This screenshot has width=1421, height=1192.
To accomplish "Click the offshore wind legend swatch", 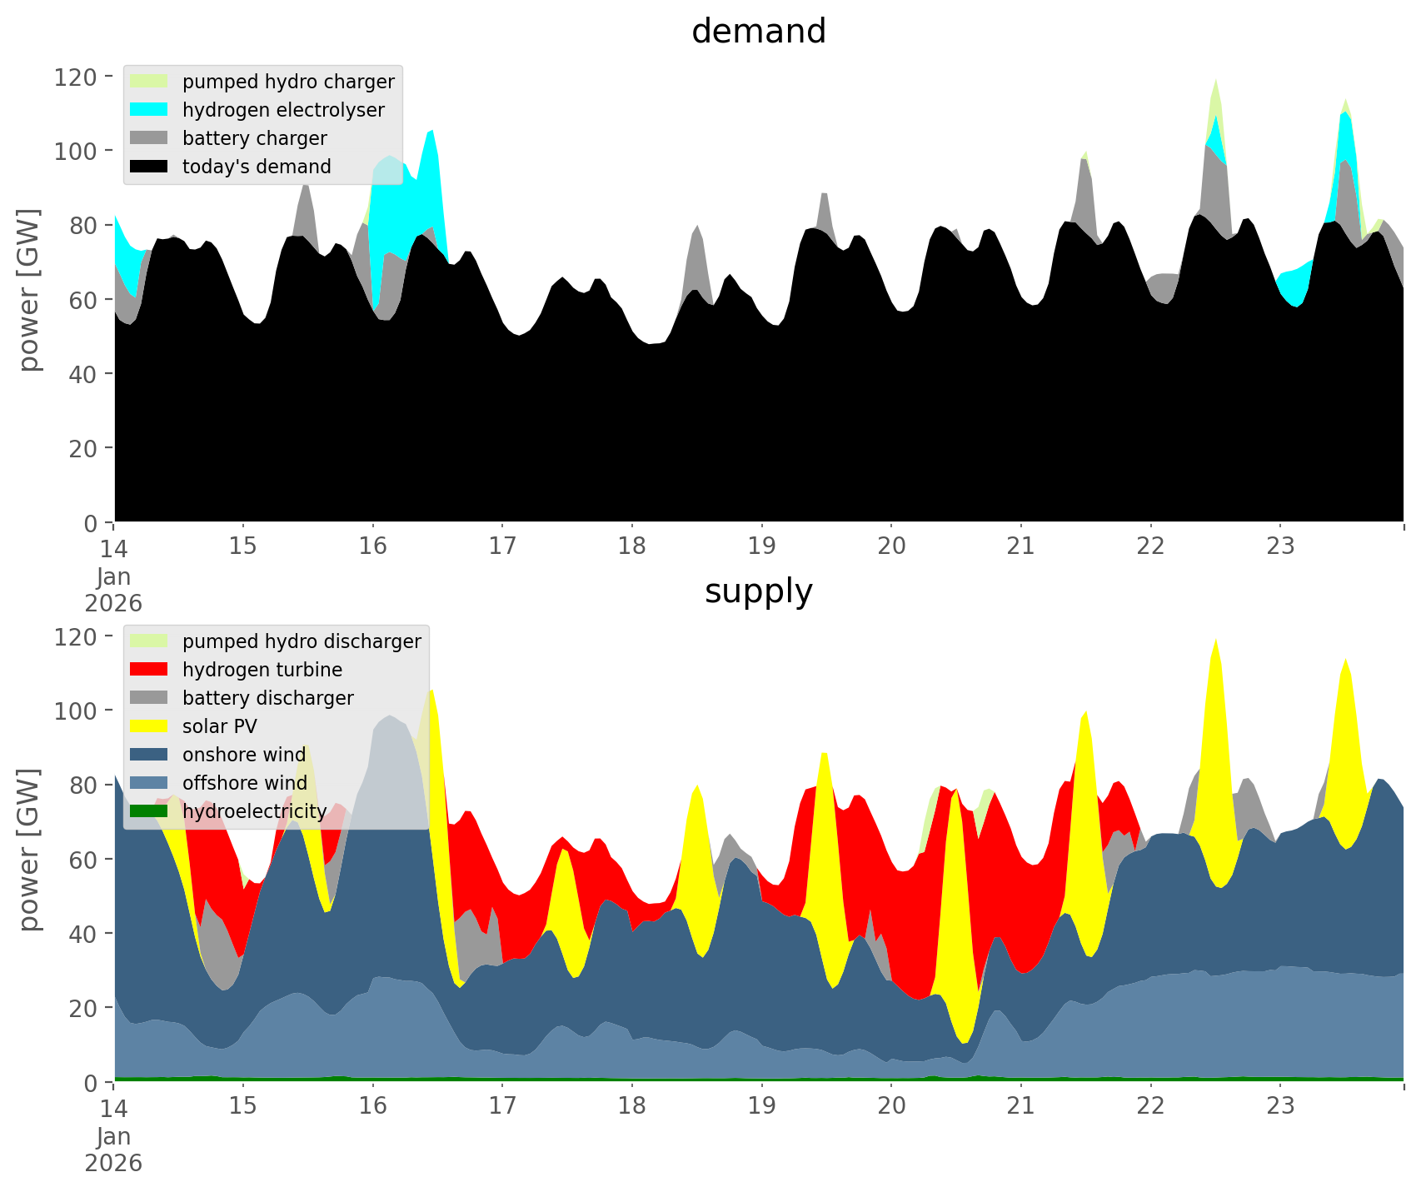I will (x=149, y=783).
